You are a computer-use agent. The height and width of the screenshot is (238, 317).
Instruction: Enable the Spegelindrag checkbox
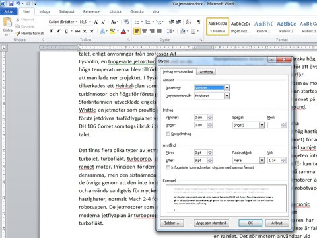(x=168, y=134)
